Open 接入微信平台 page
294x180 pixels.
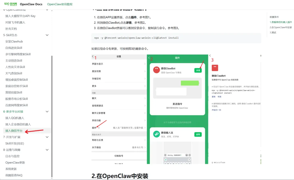click(14, 131)
